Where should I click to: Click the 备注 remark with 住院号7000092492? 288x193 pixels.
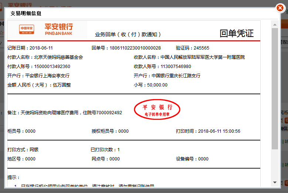pyautogui.click(x=65, y=112)
